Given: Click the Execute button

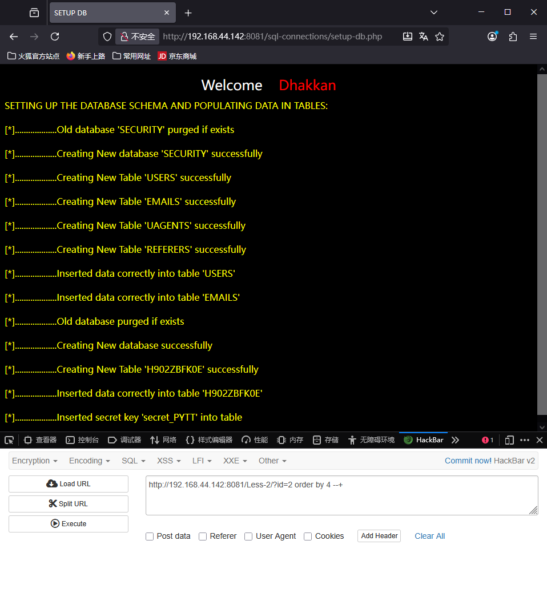Looking at the screenshot, I should (x=69, y=524).
